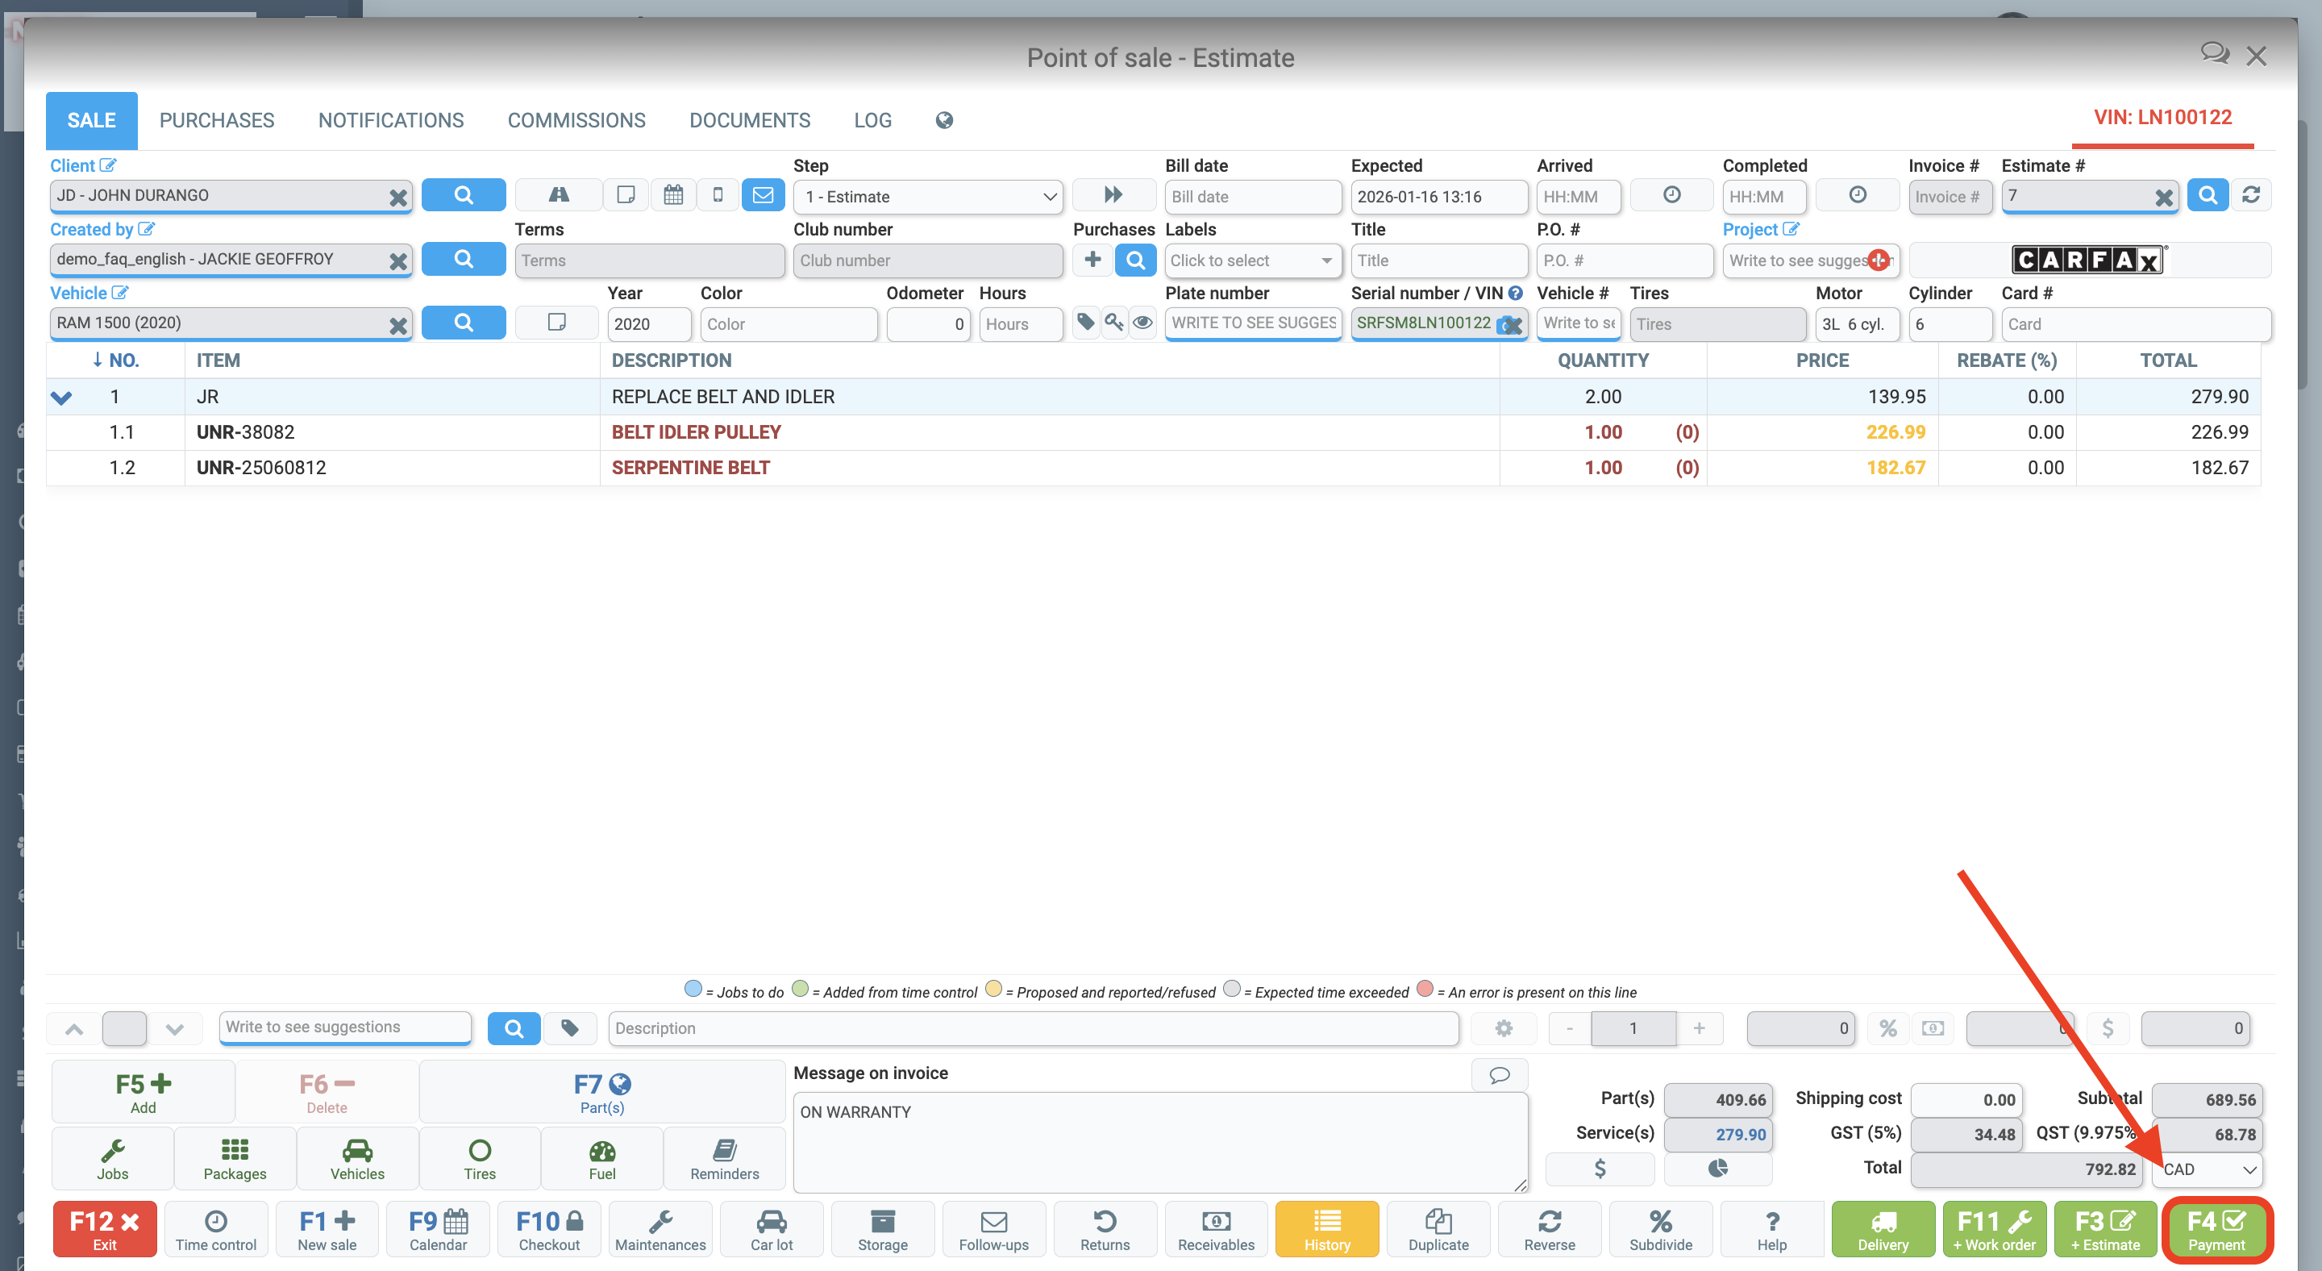Open the calendar icon in the client row
Viewport: 2322px width, 1271px height.
(672, 194)
